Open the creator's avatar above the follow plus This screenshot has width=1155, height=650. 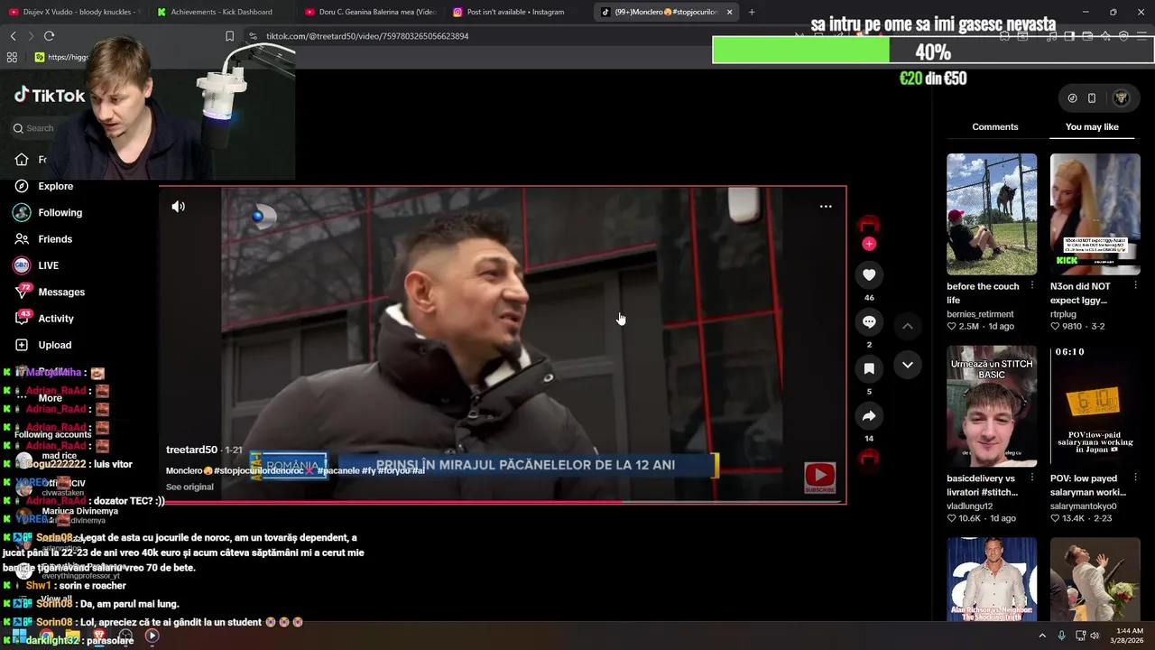869,225
